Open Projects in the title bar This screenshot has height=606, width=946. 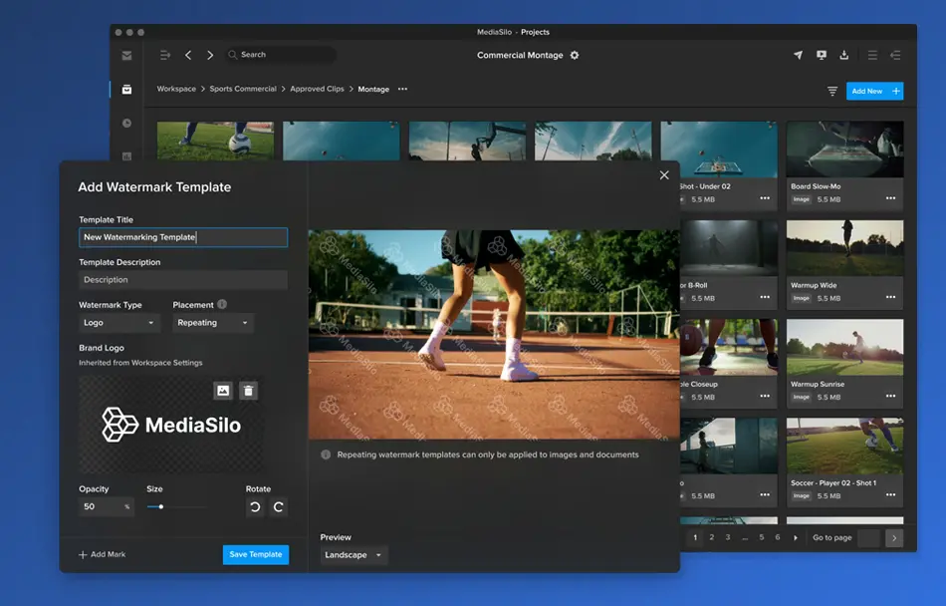click(538, 31)
